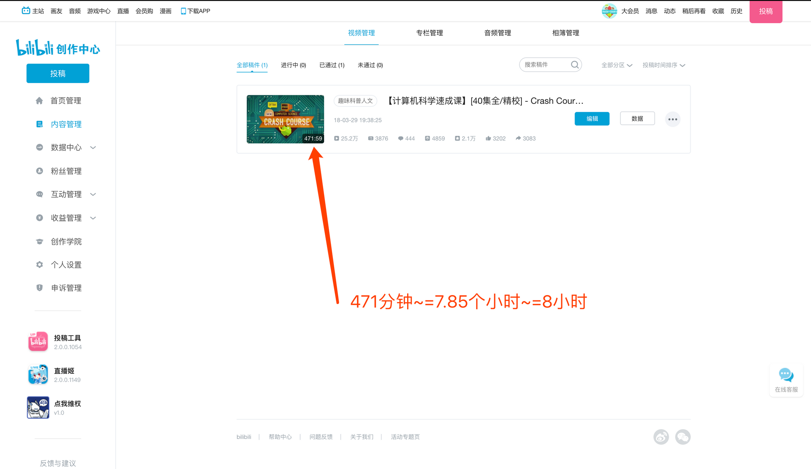Expand the 数据中心 sidebar menu
This screenshot has width=811, height=469.
coord(66,148)
